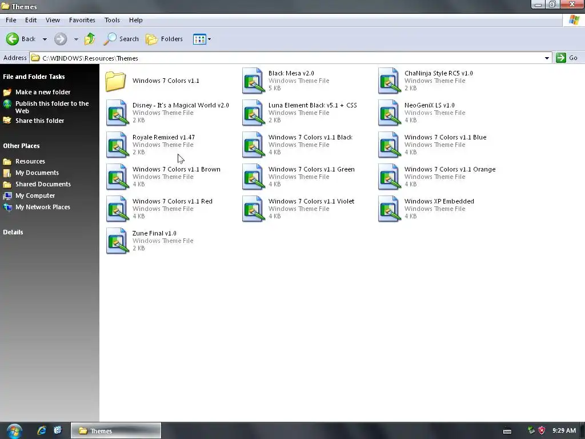Collapse the Other Places section header
Screen dimensions: 585x439
(x=21, y=146)
